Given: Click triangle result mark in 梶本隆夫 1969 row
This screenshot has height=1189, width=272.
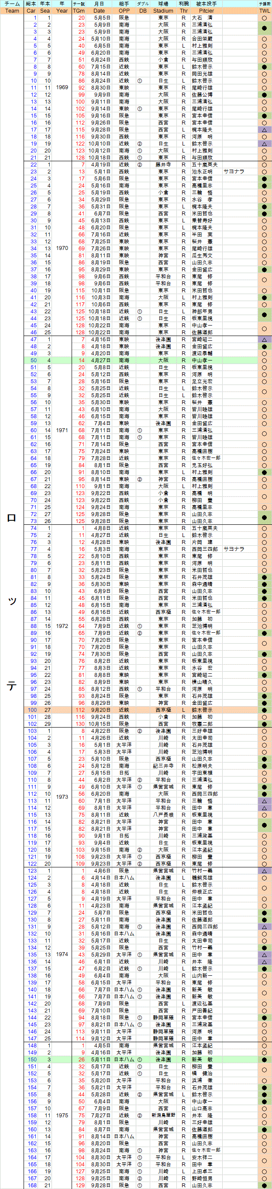Looking at the screenshot, I should pos(264,130).
